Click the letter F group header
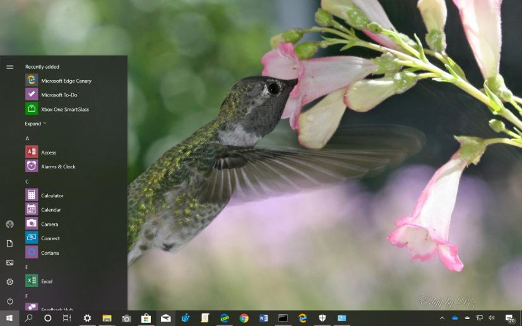Screen dimensions: 522x326 [27, 296]
